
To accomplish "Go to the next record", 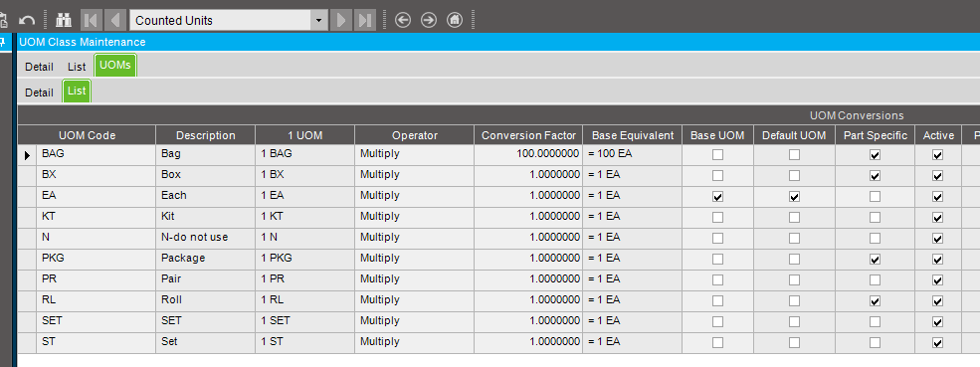I will point(340,20).
